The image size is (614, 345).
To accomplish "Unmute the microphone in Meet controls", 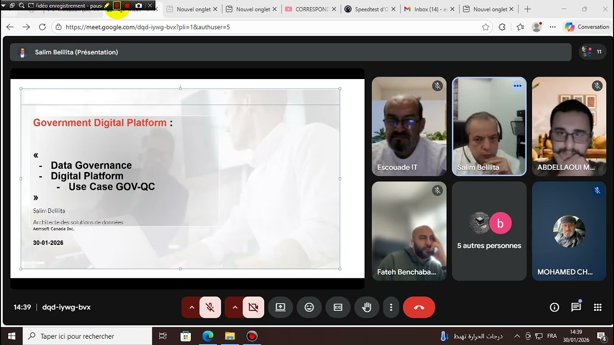I will tap(210, 308).
